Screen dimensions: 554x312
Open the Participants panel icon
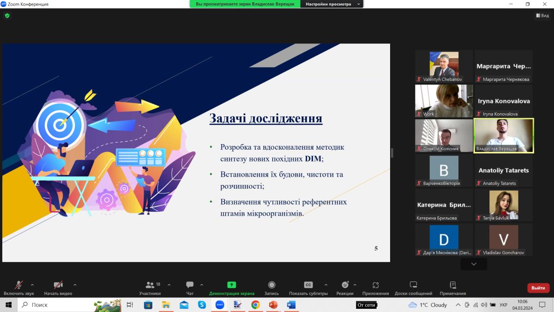[x=150, y=285]
